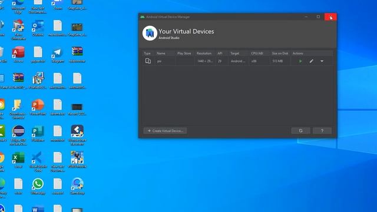
Task: Click the API column header
Action: point(220,54)
